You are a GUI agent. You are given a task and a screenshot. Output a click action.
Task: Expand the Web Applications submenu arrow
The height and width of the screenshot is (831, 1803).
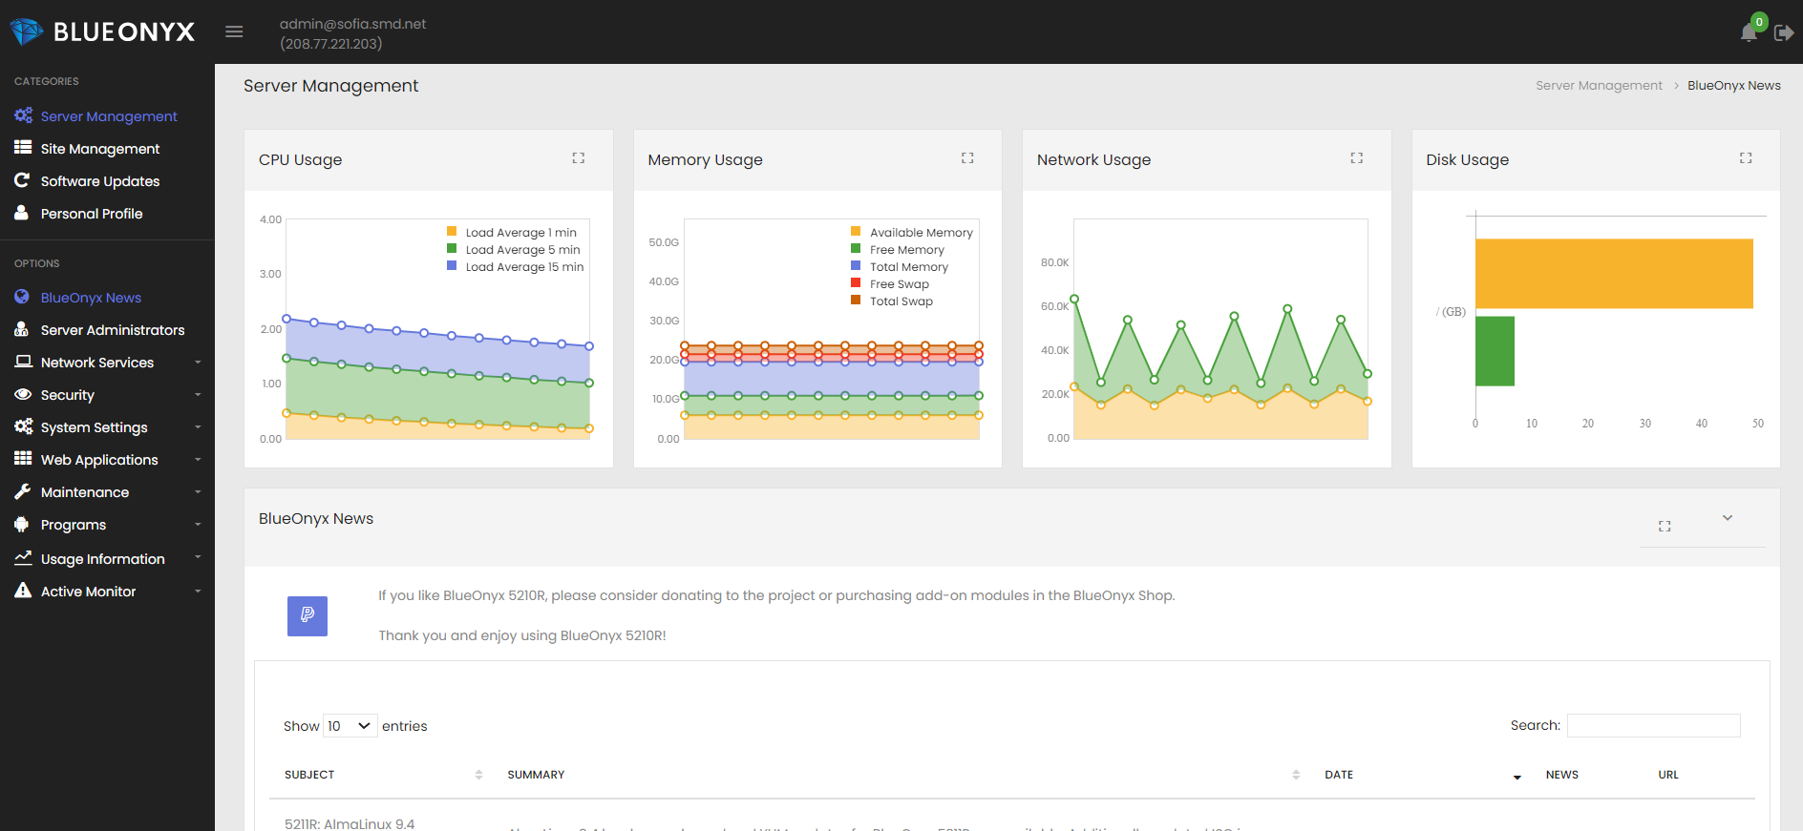coord(198,460)
